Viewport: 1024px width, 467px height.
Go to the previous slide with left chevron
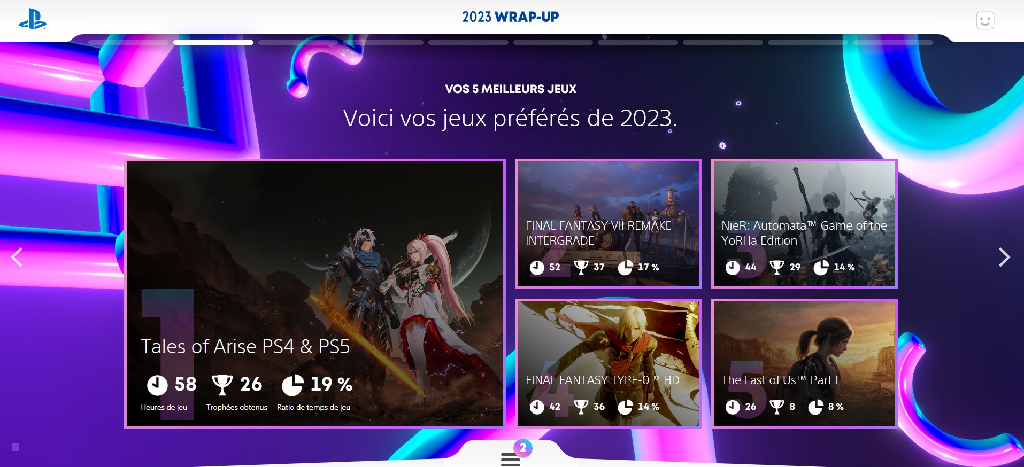[17, 258]
